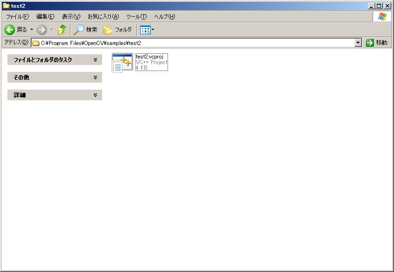Open the Forward button history dropdown
The image size is (394, 272).
coord(52,30)
